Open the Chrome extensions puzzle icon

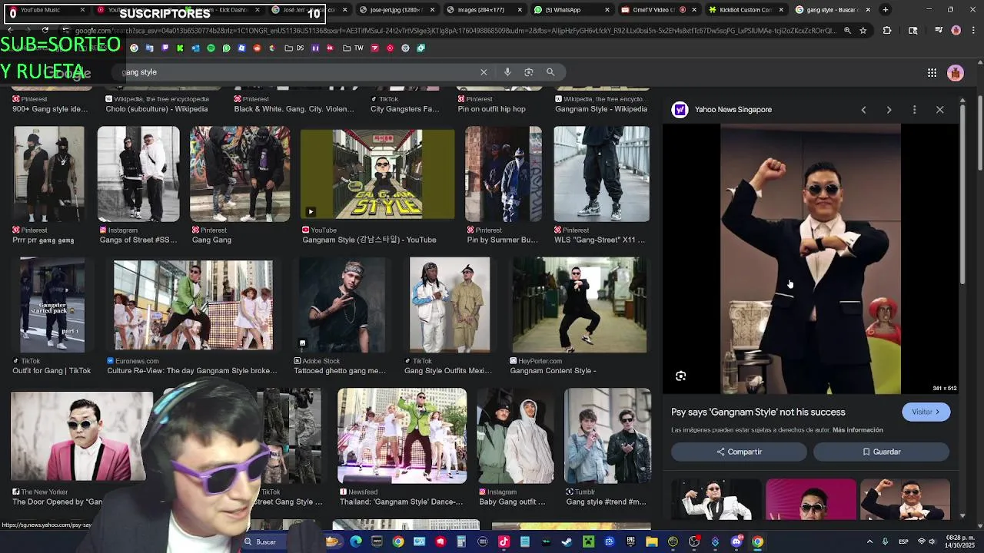pos(887,31)
